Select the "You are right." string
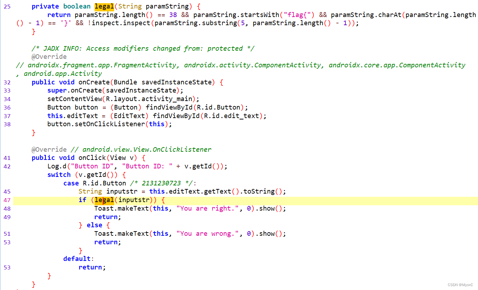Image resolution: width=478 pixels, height=290 pixels. 208,208
